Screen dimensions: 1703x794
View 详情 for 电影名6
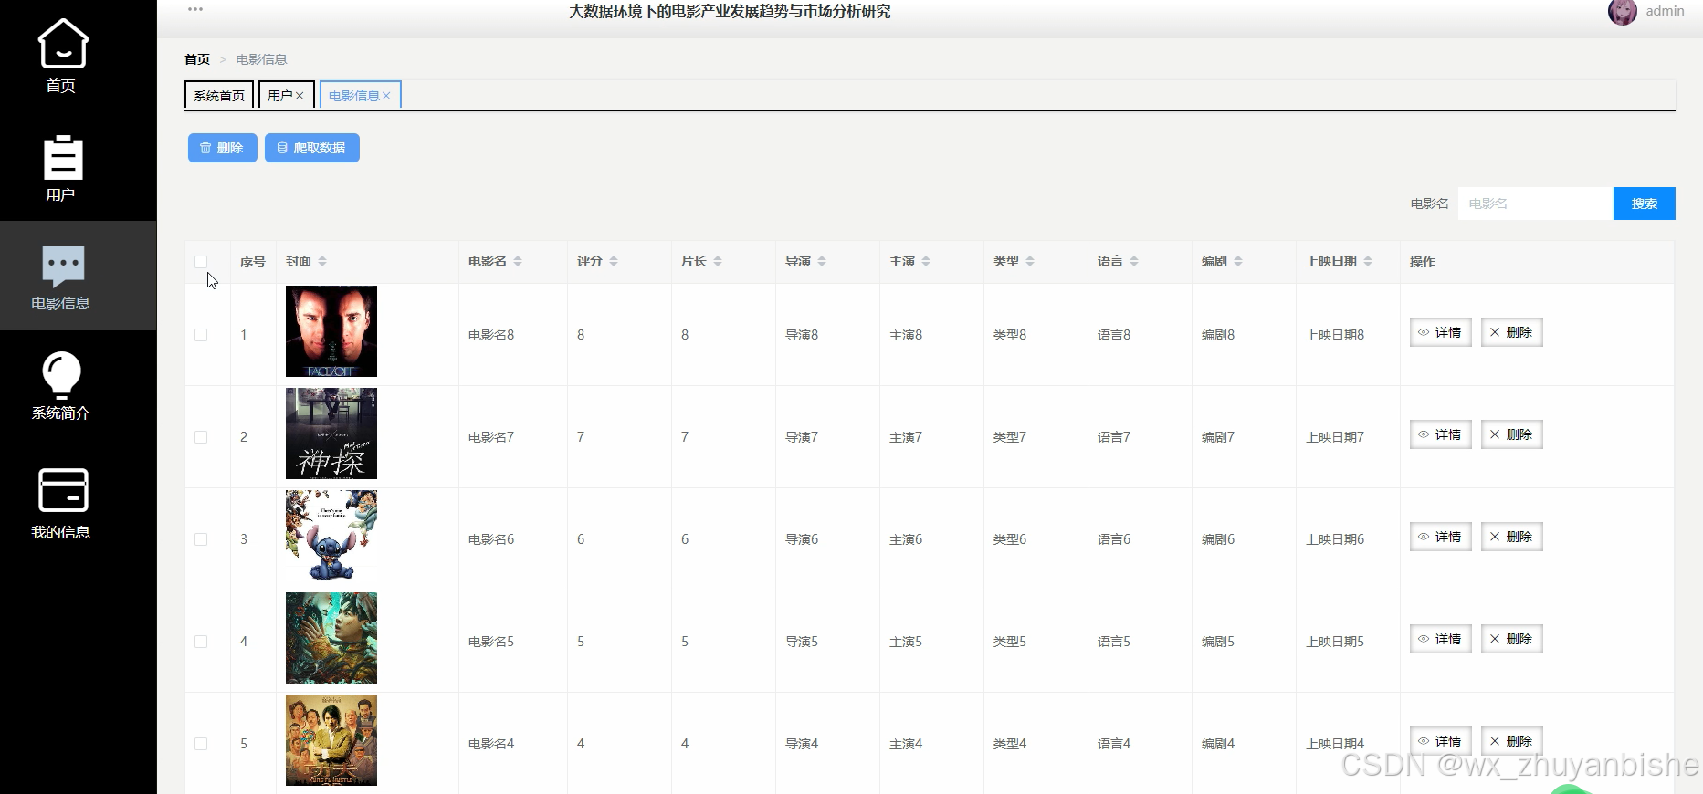click(x=1440, y=537)
